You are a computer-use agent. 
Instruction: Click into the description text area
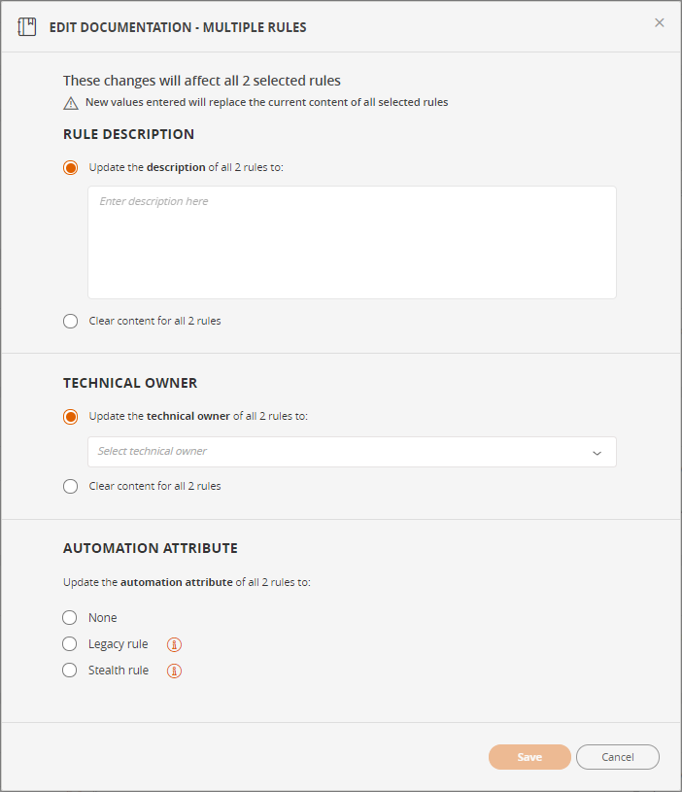click(352, 243)
